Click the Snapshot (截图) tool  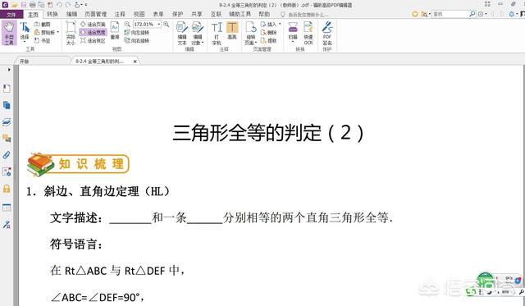[x=43, y=25]
